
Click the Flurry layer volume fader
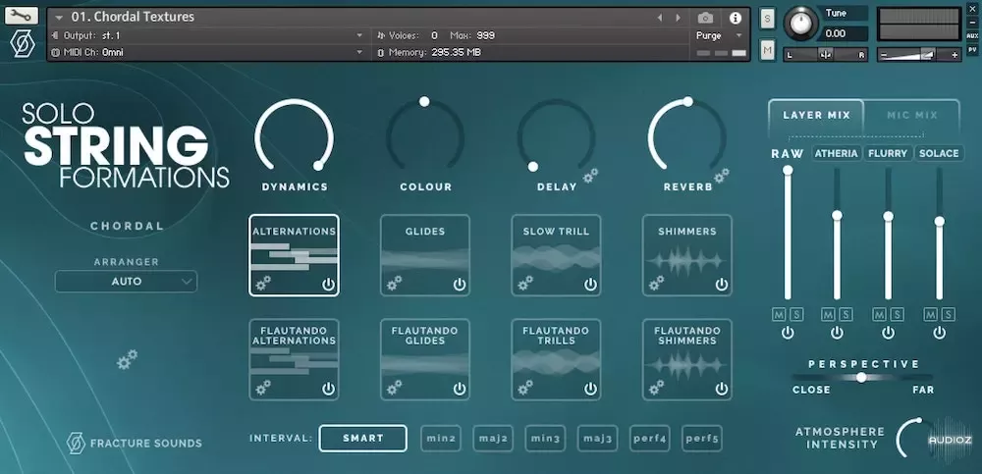coord(888,233)
